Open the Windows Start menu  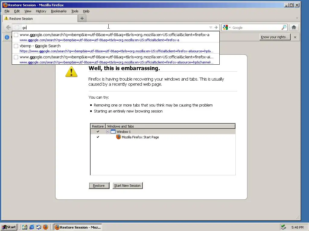tap(9, 227)
